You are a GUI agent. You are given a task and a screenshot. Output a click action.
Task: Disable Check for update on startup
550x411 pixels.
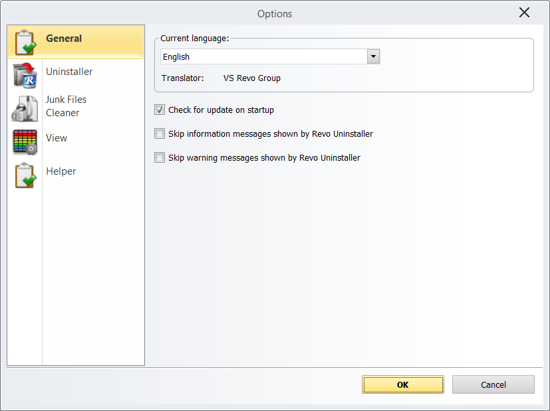(x=160, y=110)
